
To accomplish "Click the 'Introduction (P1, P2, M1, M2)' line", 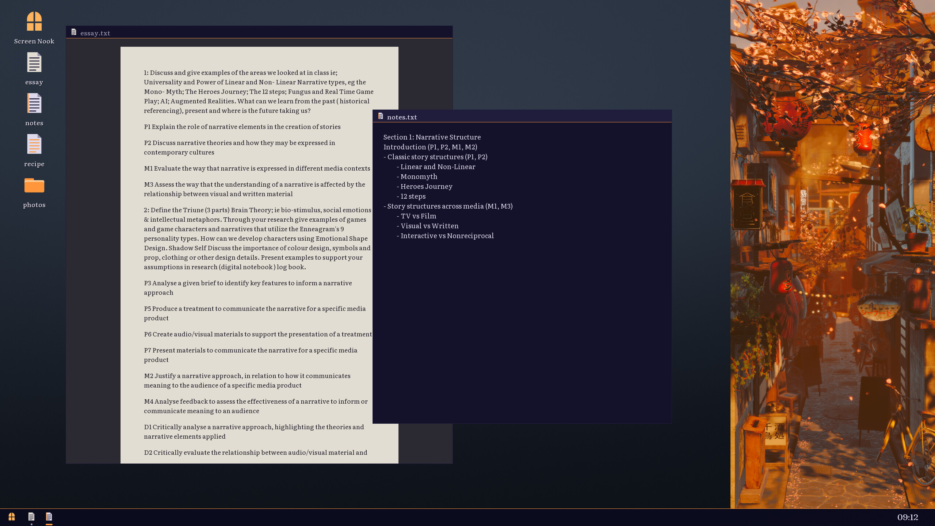I will tap(430, 147).
